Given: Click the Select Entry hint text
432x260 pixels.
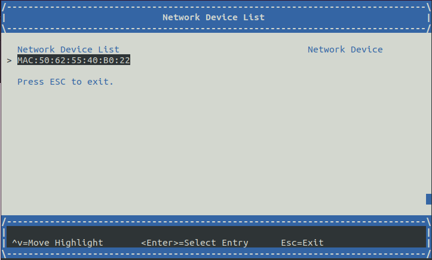Looking at the screenshot, I should [x=216, y=243].
